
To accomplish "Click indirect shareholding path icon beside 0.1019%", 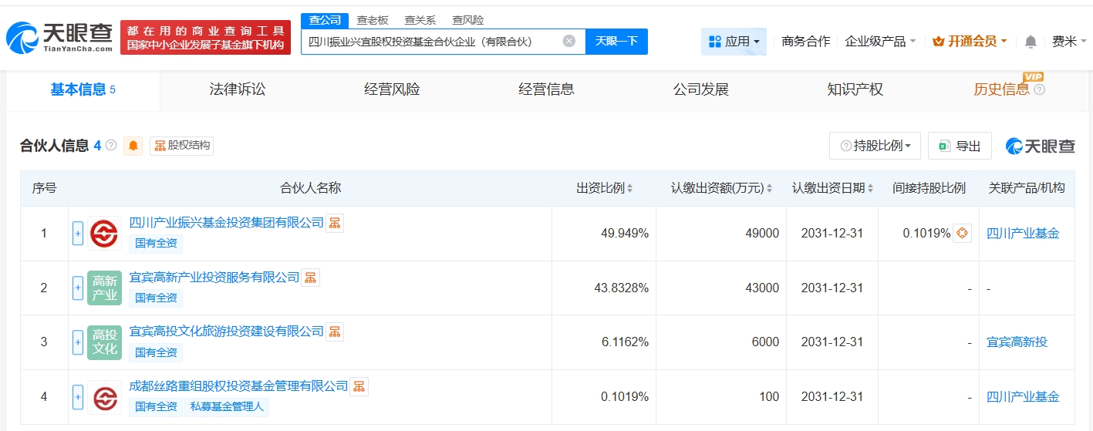I will 962,233.
